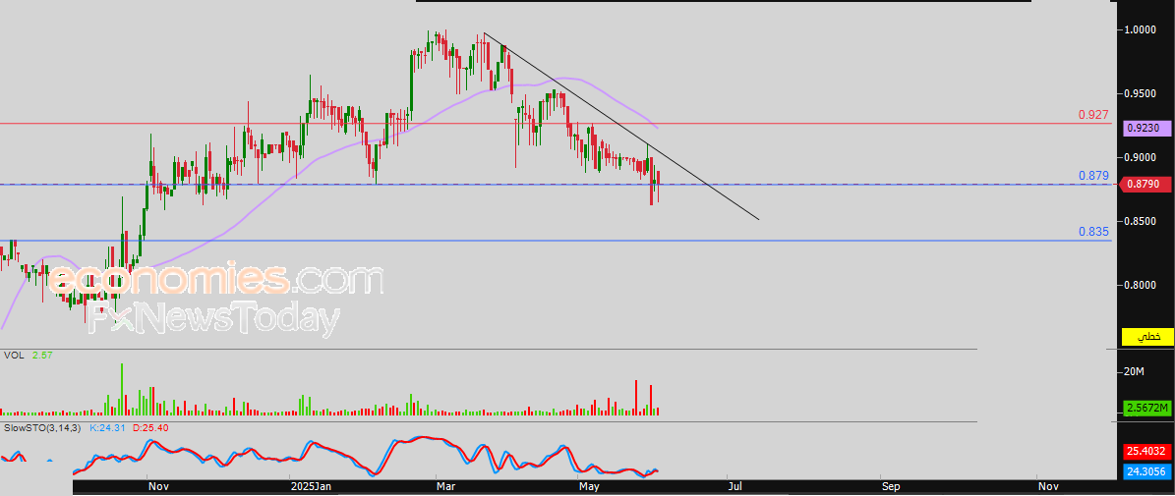The image size is (1175, 496).
Task: Select the 0.8790 red current price tag
Action: (x=1146, y=184)
